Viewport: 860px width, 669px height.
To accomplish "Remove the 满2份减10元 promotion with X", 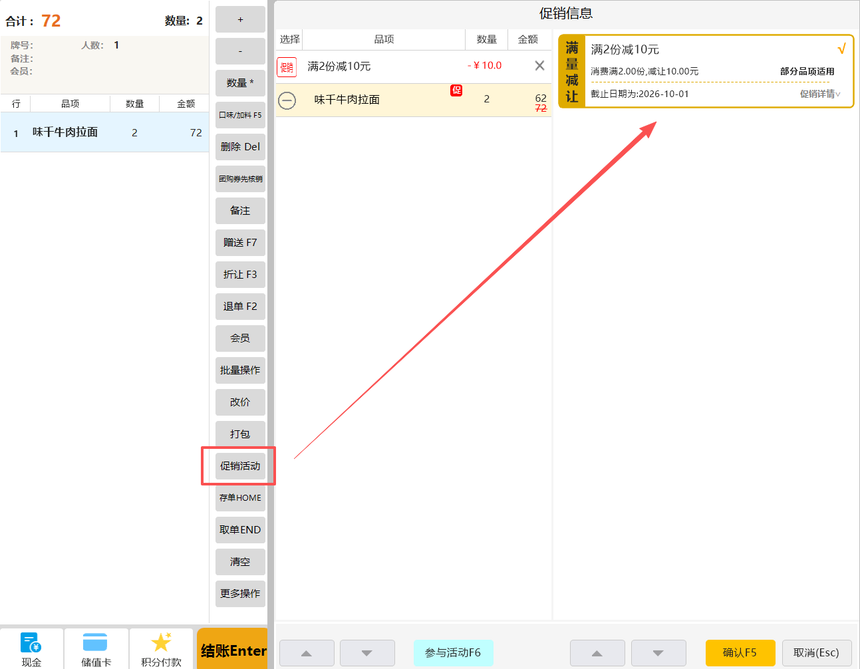I will pyautogui.click(x=539, y=65).
